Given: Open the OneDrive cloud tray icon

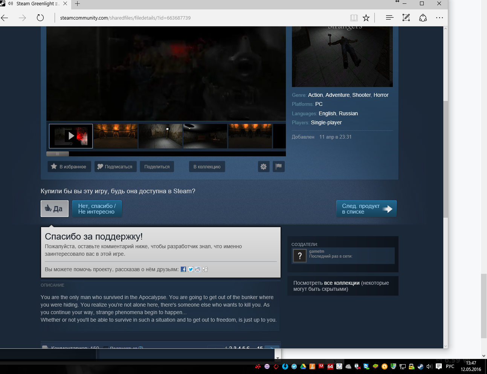Looking at the screenshot, I should pyautogui.click(x=348, y=366).
